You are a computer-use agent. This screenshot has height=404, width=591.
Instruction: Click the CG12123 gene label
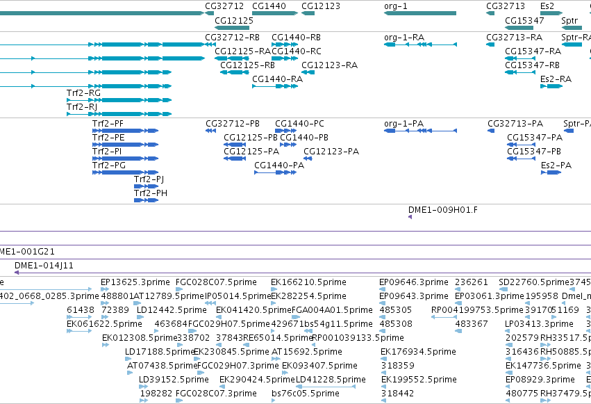click(x=321, y=6)
